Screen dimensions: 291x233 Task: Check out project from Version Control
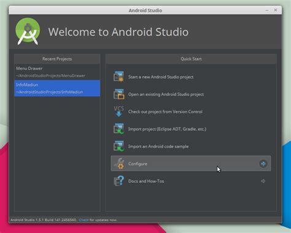click(x=191, y=111)
